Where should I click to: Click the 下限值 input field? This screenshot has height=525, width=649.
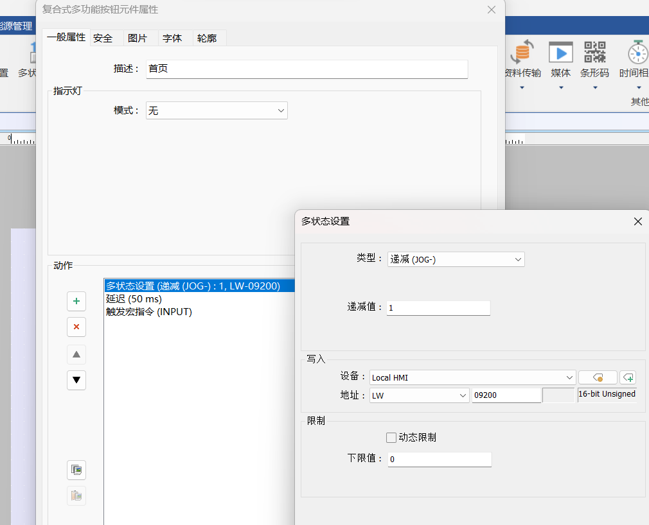[440, 460]
